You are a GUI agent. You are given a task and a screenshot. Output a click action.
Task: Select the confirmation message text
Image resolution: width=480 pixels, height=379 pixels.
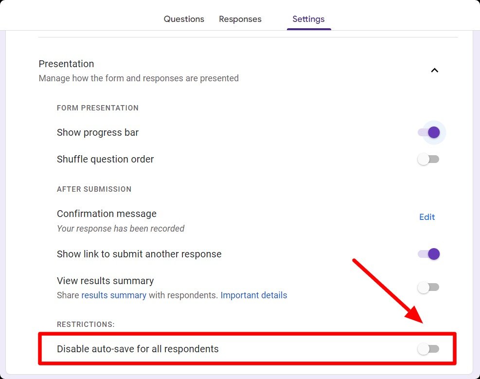(x=121, y=228)
